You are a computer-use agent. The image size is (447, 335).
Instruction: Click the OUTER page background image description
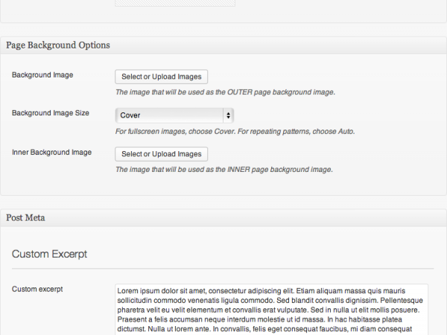[x=225, y=92]
